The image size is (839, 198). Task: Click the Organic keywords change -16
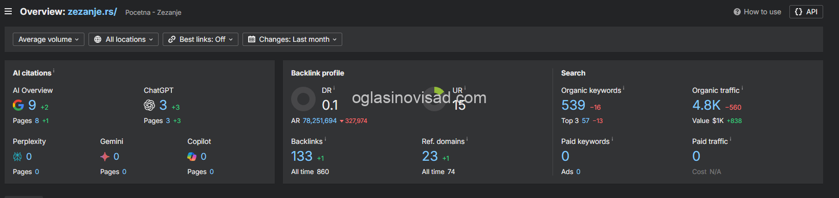point(595,107)
